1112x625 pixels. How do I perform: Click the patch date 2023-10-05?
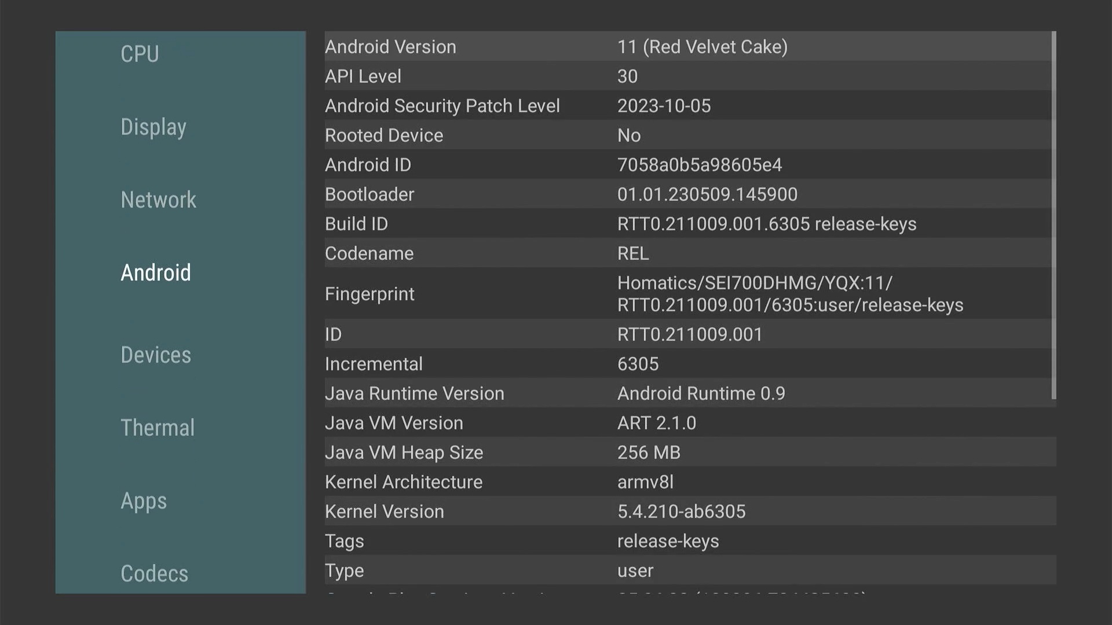coord(664,105)
